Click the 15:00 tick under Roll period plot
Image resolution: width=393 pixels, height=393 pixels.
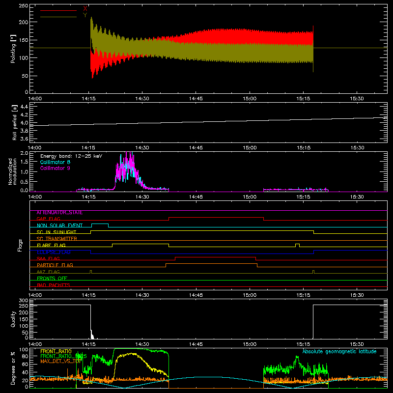click(250, 148)
